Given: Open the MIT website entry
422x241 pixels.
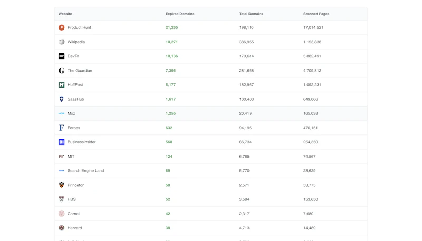Looking at the screenshot, I should click(71, 156).
